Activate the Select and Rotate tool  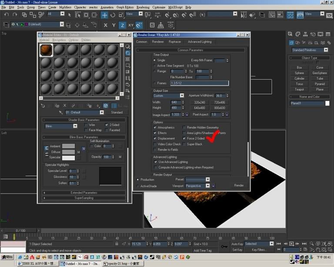[113, 15]
